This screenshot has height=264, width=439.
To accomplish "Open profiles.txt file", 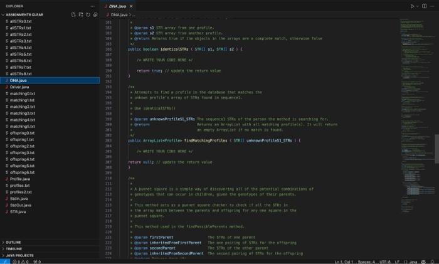I will coord(50,186).
